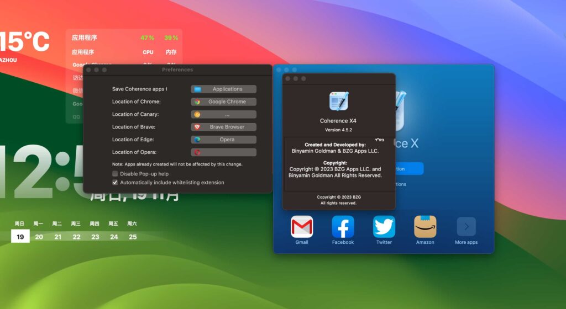Click the Edge icon in location button
Screen dimensions: 566x309
(197, 140)
